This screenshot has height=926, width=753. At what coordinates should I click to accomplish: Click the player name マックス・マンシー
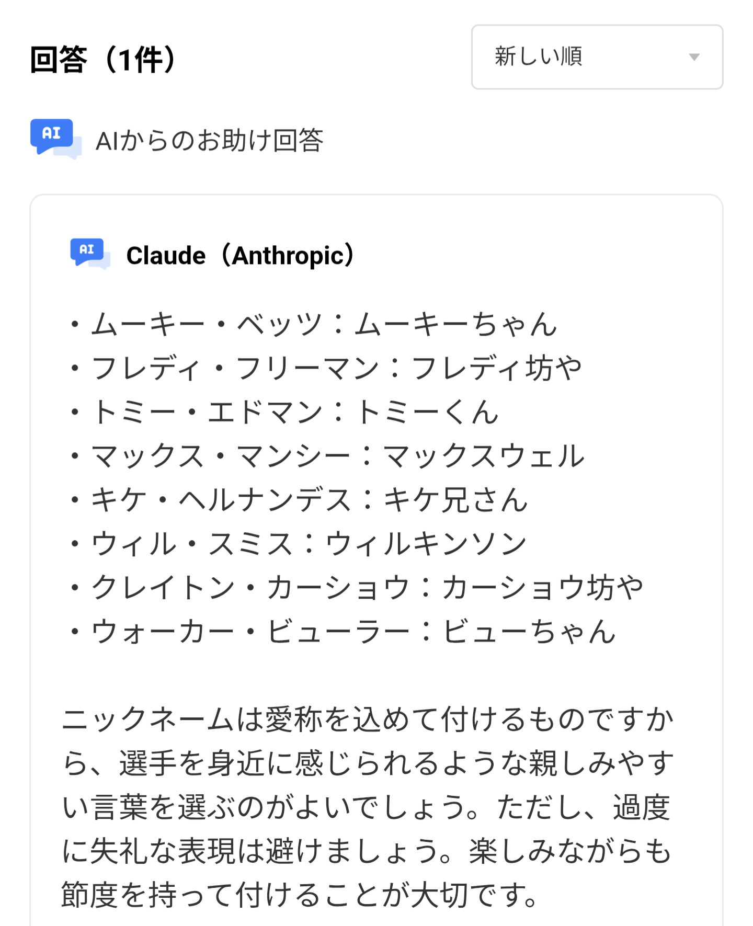[x=221, y=456]
